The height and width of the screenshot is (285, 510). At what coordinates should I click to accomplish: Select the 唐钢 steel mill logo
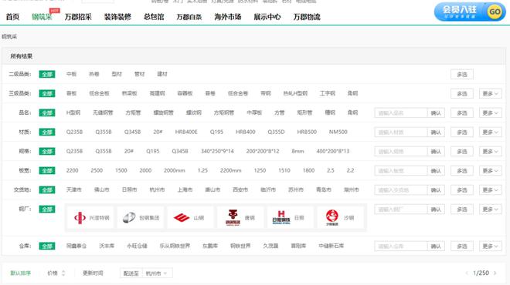click(x=240, y=217)
